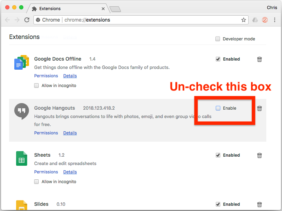Click the Google Docs Offline app icon

(x=22, y=62)
